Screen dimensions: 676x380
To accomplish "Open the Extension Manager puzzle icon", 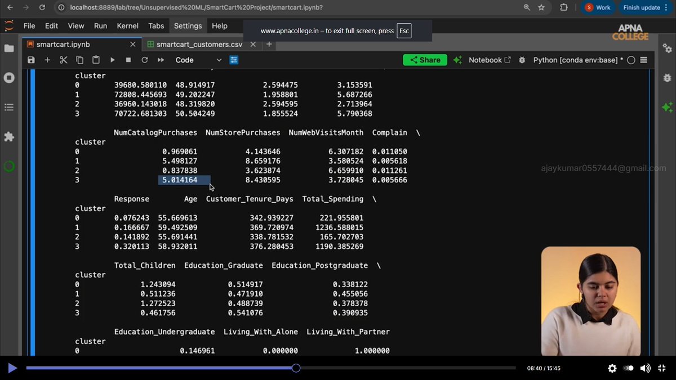I will coord(9,137).
